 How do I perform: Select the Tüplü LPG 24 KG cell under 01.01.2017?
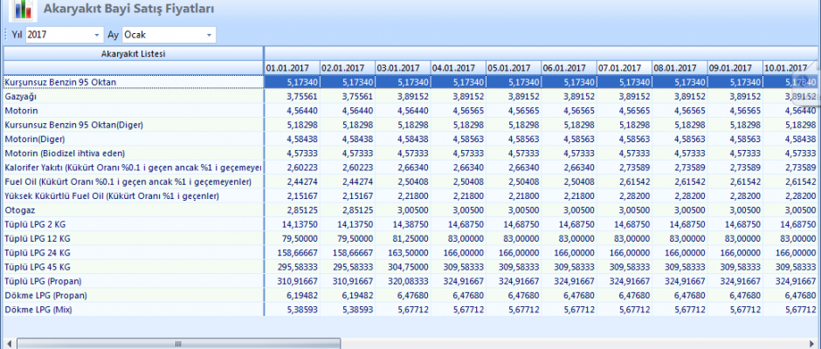tap(291, 252)
